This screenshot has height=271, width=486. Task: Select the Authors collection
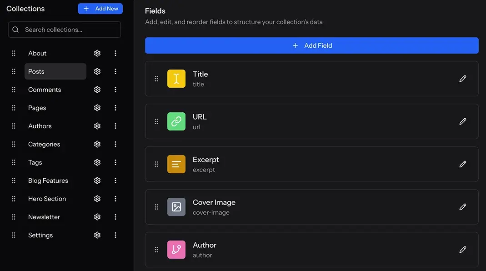coord(40,126)
